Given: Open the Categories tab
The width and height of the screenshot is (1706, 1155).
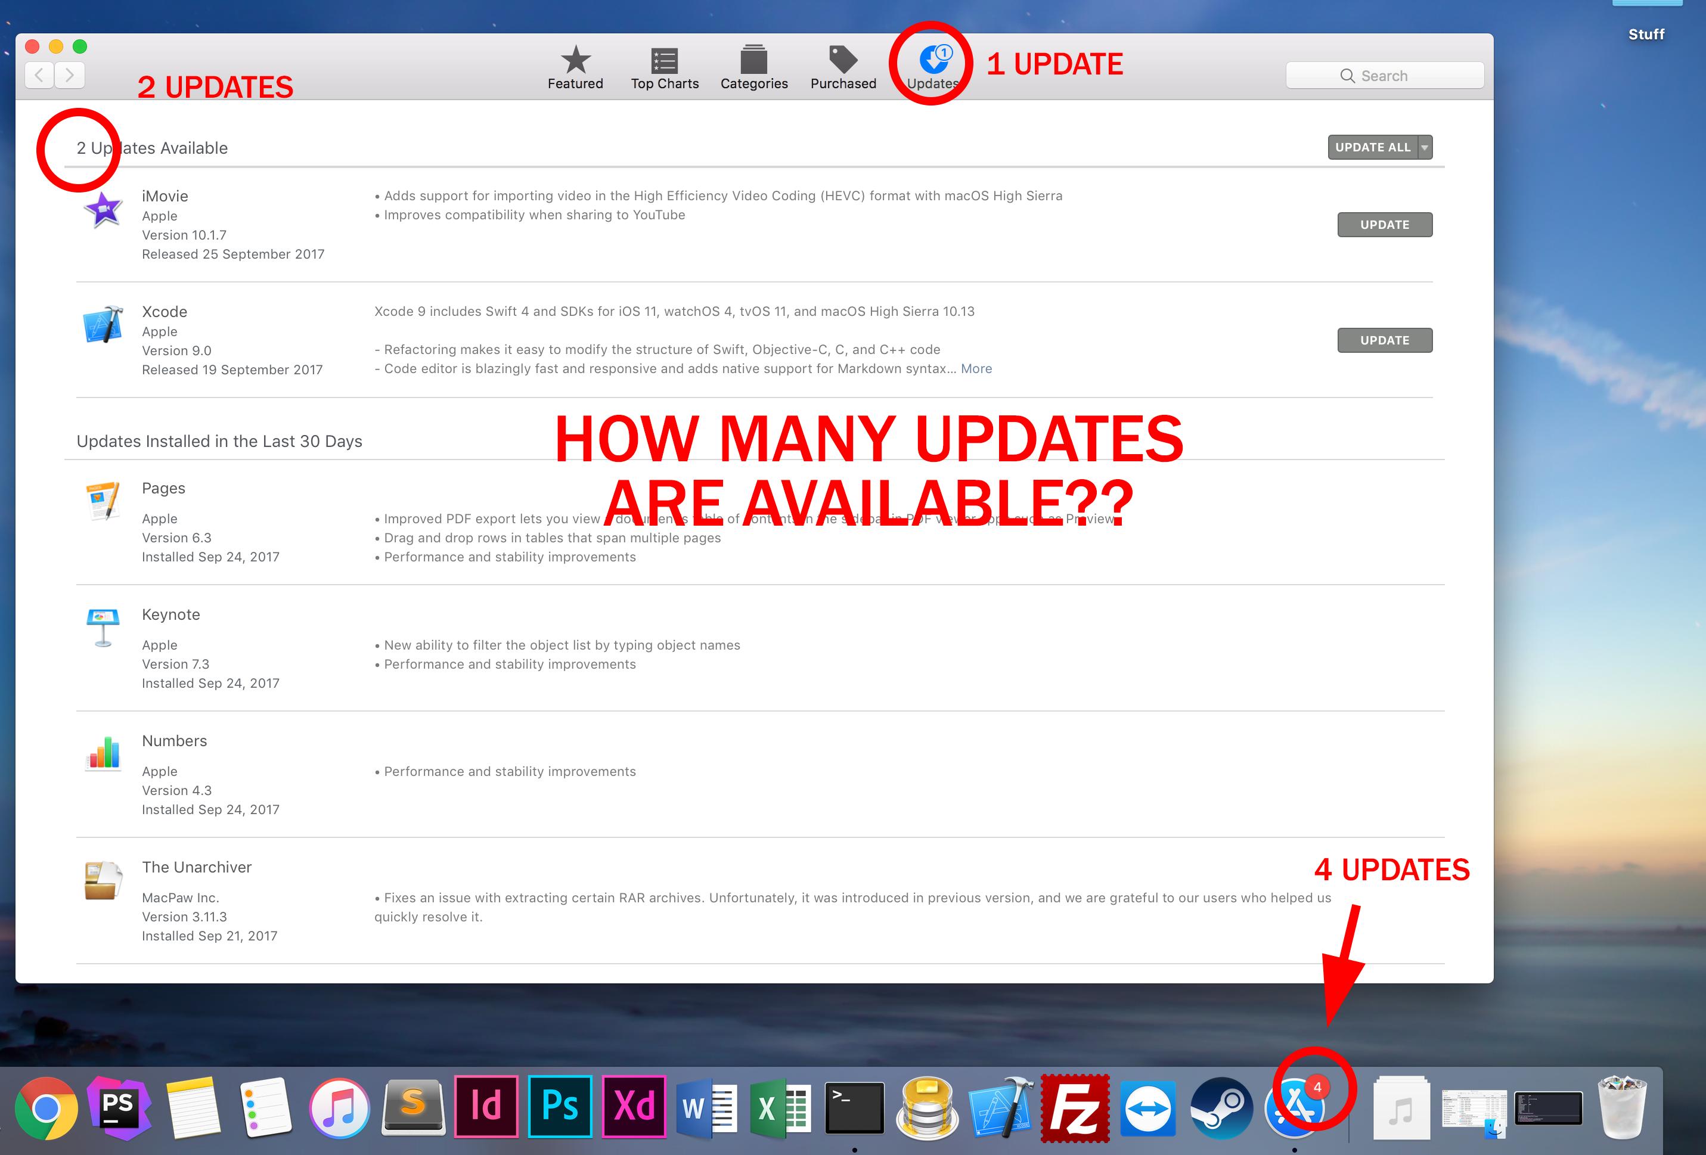Looking at the screenshot, I should pos(754,67).
